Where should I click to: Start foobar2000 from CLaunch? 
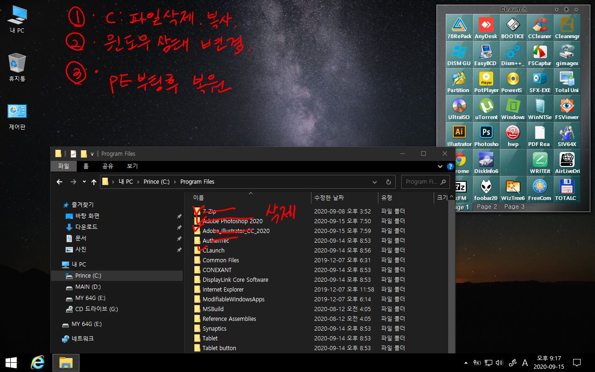pyautogui.click(x=486, y=189)
